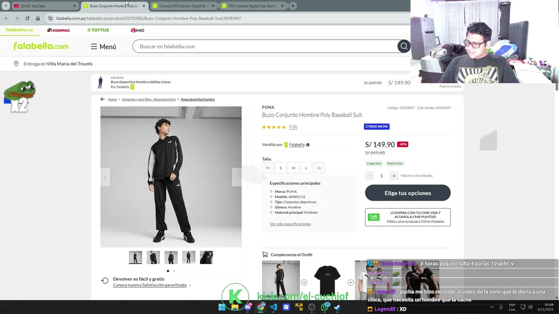
Task: Go back using breadcrumb arrow icon
Action: [103, 99]
